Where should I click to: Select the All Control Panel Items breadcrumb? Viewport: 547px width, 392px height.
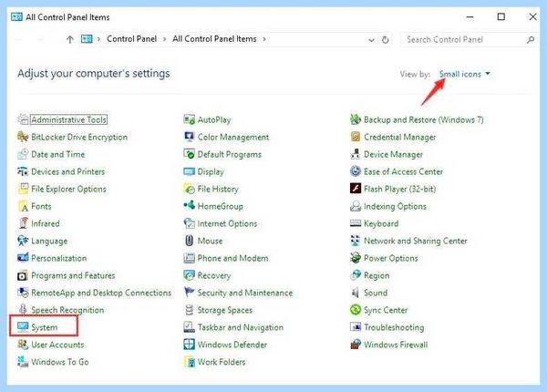click(214, 39)
